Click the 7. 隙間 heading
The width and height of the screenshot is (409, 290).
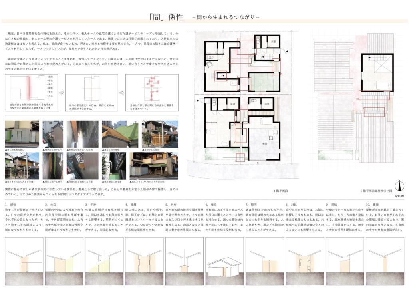[x=253, y=204]
